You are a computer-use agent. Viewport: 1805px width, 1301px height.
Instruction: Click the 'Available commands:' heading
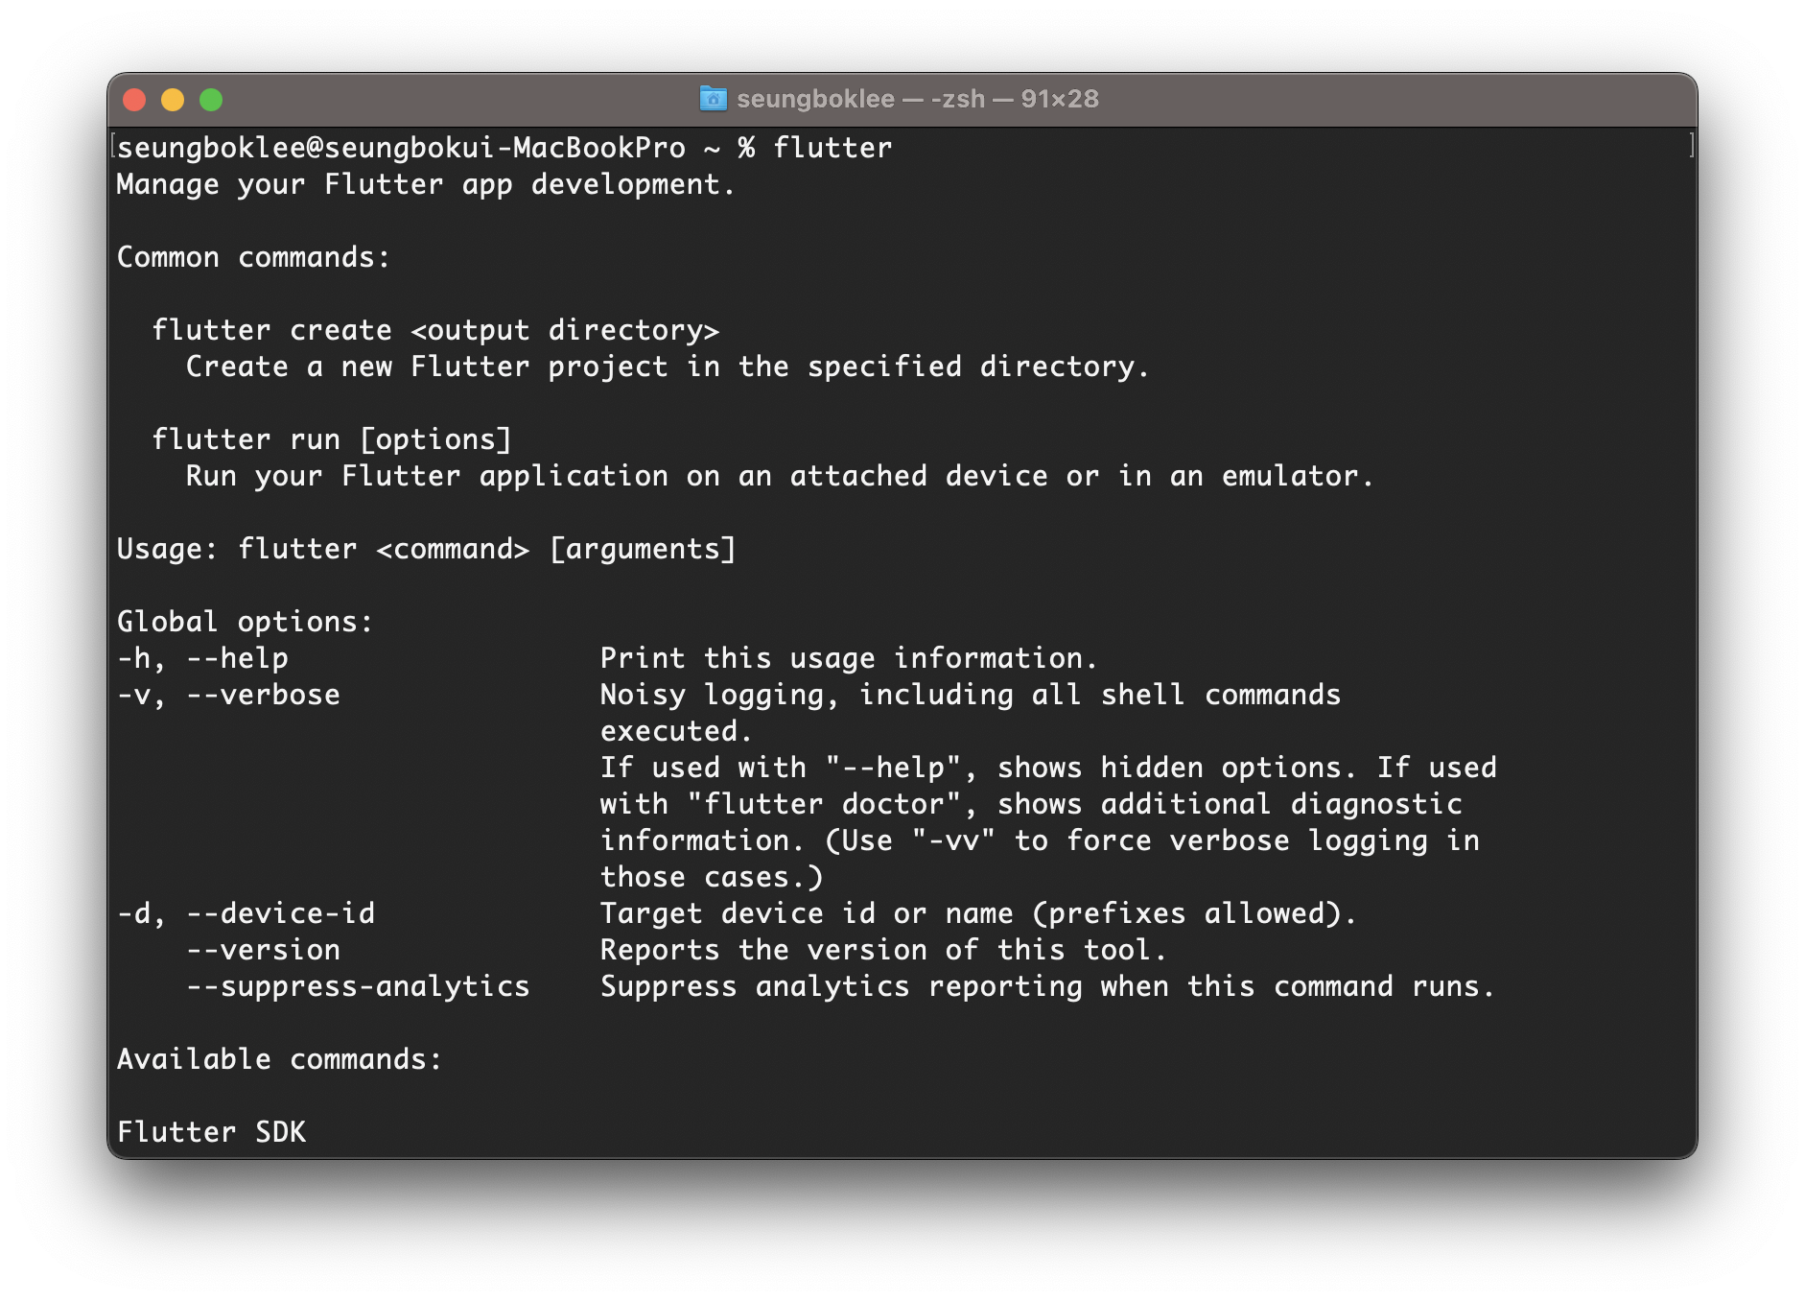tap(279, 1059)
